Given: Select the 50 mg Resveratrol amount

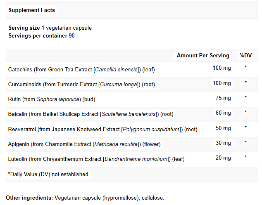Looking at the screenshot, I should coord(224,128).
